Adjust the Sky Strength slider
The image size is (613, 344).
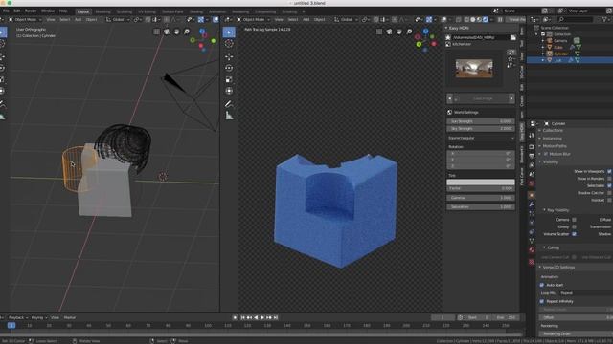481,128
